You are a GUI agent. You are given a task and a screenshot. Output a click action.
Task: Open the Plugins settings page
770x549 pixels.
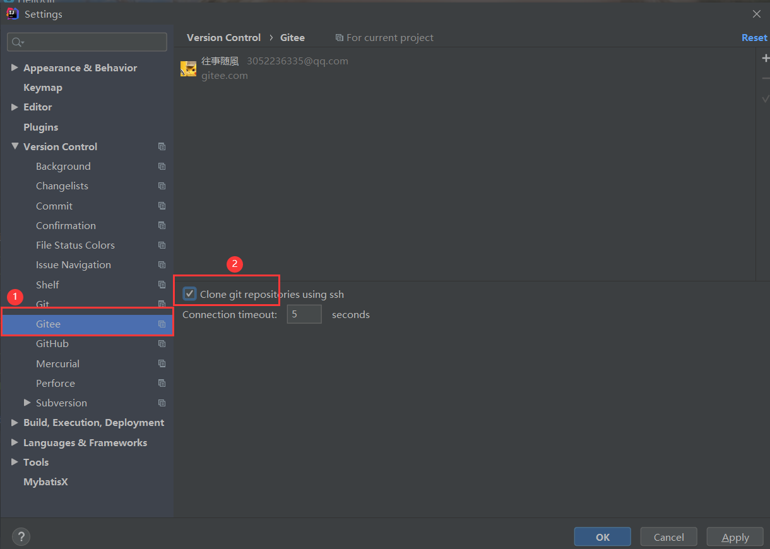(40, 127)
